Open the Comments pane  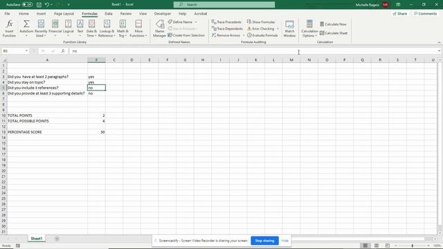[x=425, y=14]
